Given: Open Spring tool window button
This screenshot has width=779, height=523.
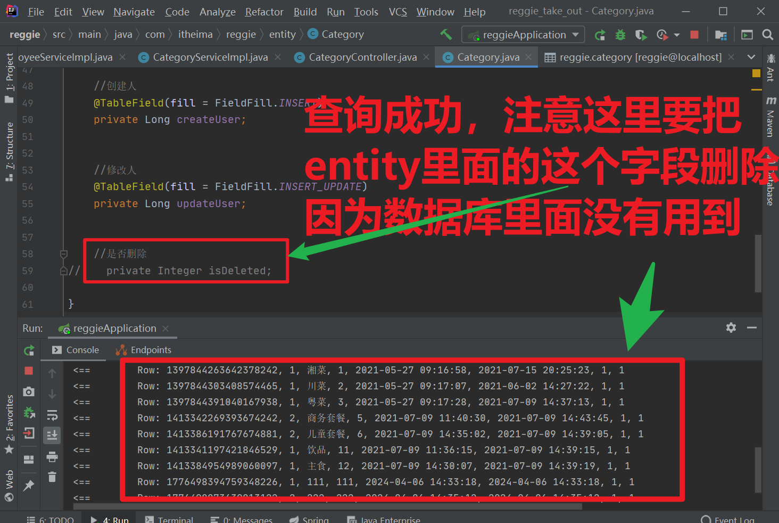Looking at the screenshot, I should 309,519.
